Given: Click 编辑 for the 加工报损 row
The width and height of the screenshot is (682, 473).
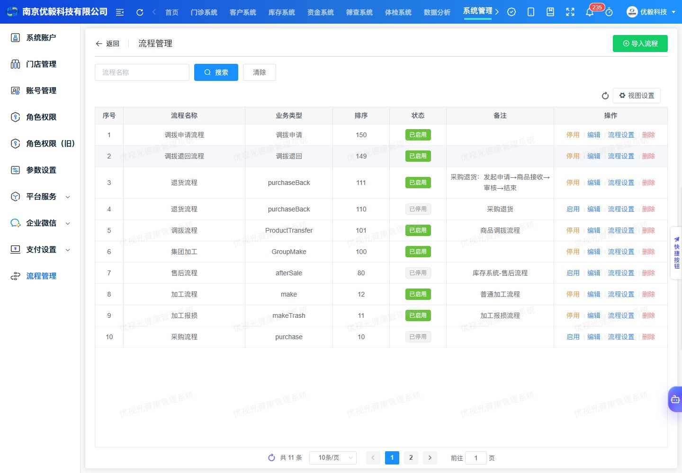Looking at the screenshot, I should click(x=594, y=315).
